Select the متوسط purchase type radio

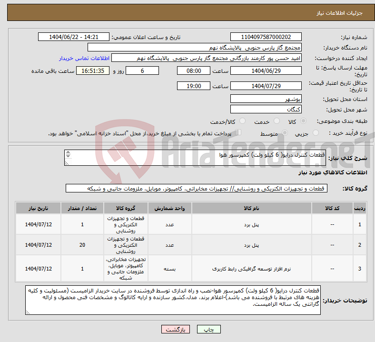click(x=285, y=133)
